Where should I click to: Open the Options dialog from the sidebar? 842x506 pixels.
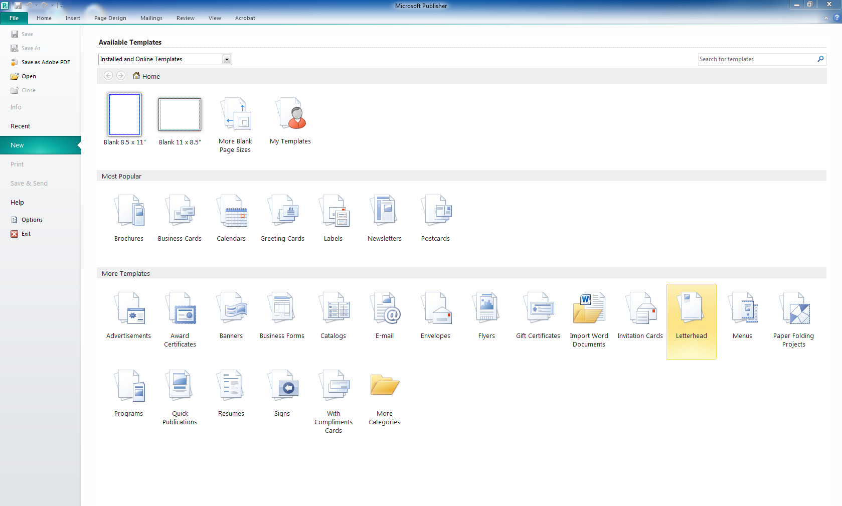32,220
